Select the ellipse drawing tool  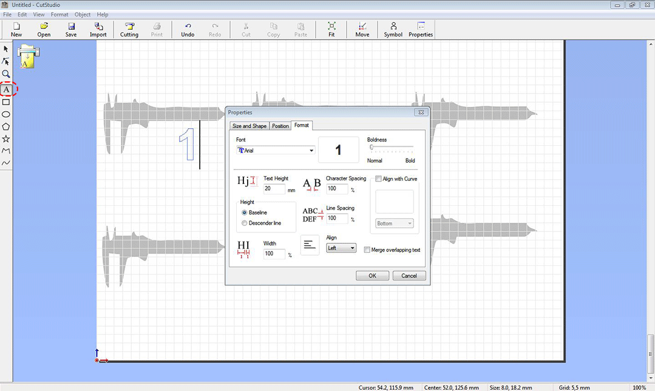pos(6,114)
